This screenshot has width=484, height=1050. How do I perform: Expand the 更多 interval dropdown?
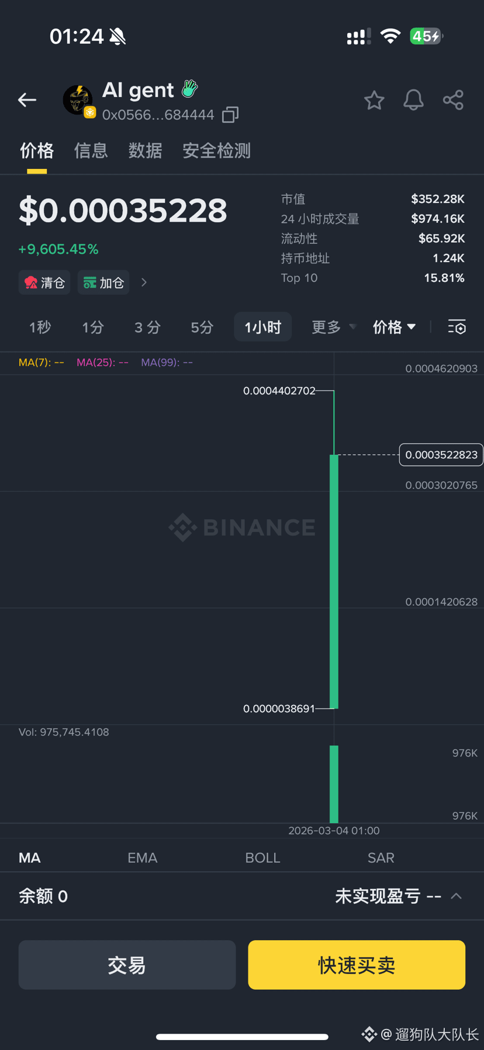point(333,327)
